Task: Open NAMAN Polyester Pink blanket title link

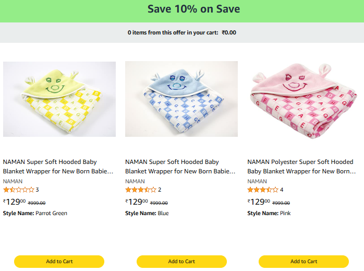Action: tap(301, 167)
